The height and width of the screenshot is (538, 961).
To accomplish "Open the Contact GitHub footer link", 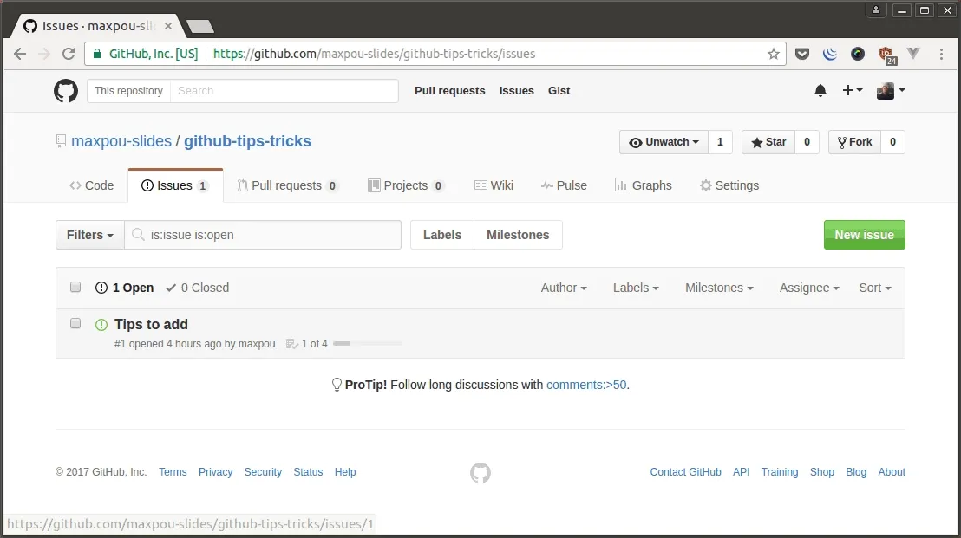I will 685,472.
